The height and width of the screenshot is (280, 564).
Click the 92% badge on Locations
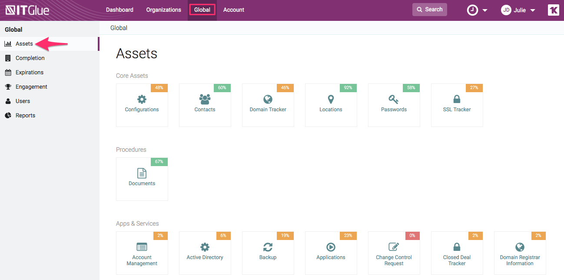pyautogui.click(x=348, y=88)
